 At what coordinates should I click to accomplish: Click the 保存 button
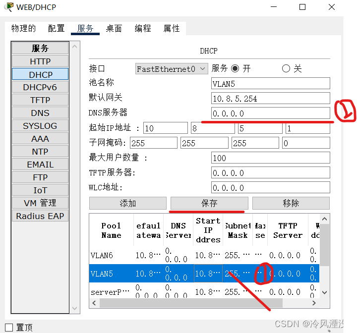209,203
